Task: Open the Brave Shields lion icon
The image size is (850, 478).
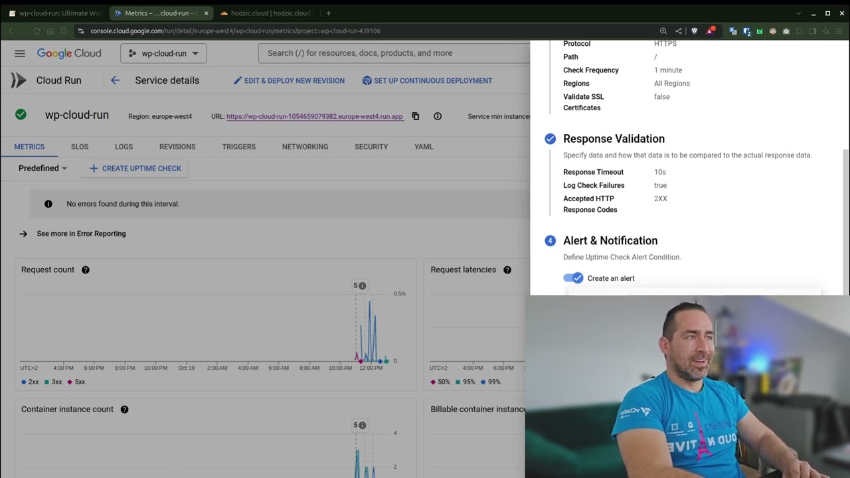Action: click(x=695, y=31)
